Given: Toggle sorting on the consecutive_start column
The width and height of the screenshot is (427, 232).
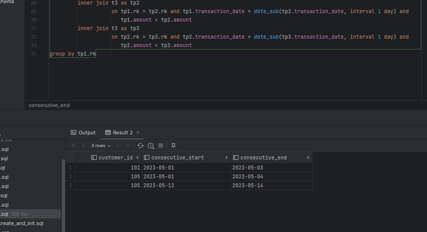Looking at the screenshot, I should 227,157.
